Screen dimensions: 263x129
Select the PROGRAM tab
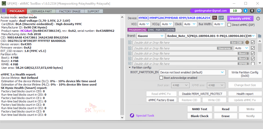(x=17, y=11)
